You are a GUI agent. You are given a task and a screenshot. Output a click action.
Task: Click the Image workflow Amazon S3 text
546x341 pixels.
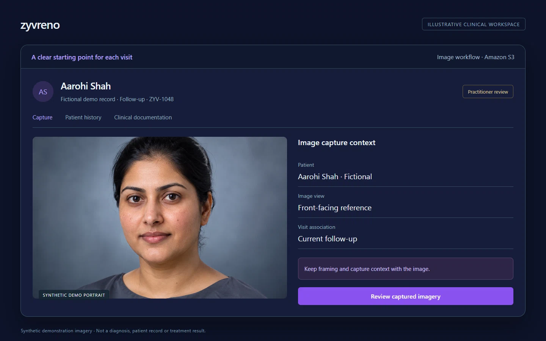[x=475, y=57]
